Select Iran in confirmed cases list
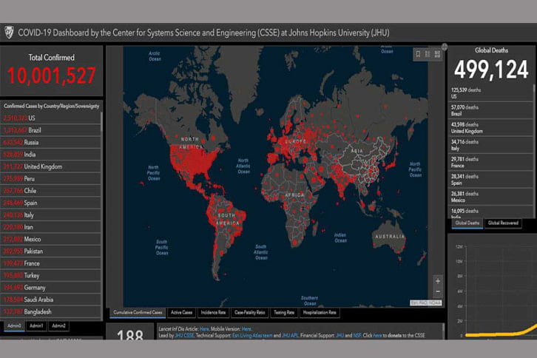537x358 pixels. pyautogui.click(x=51, y=227)
